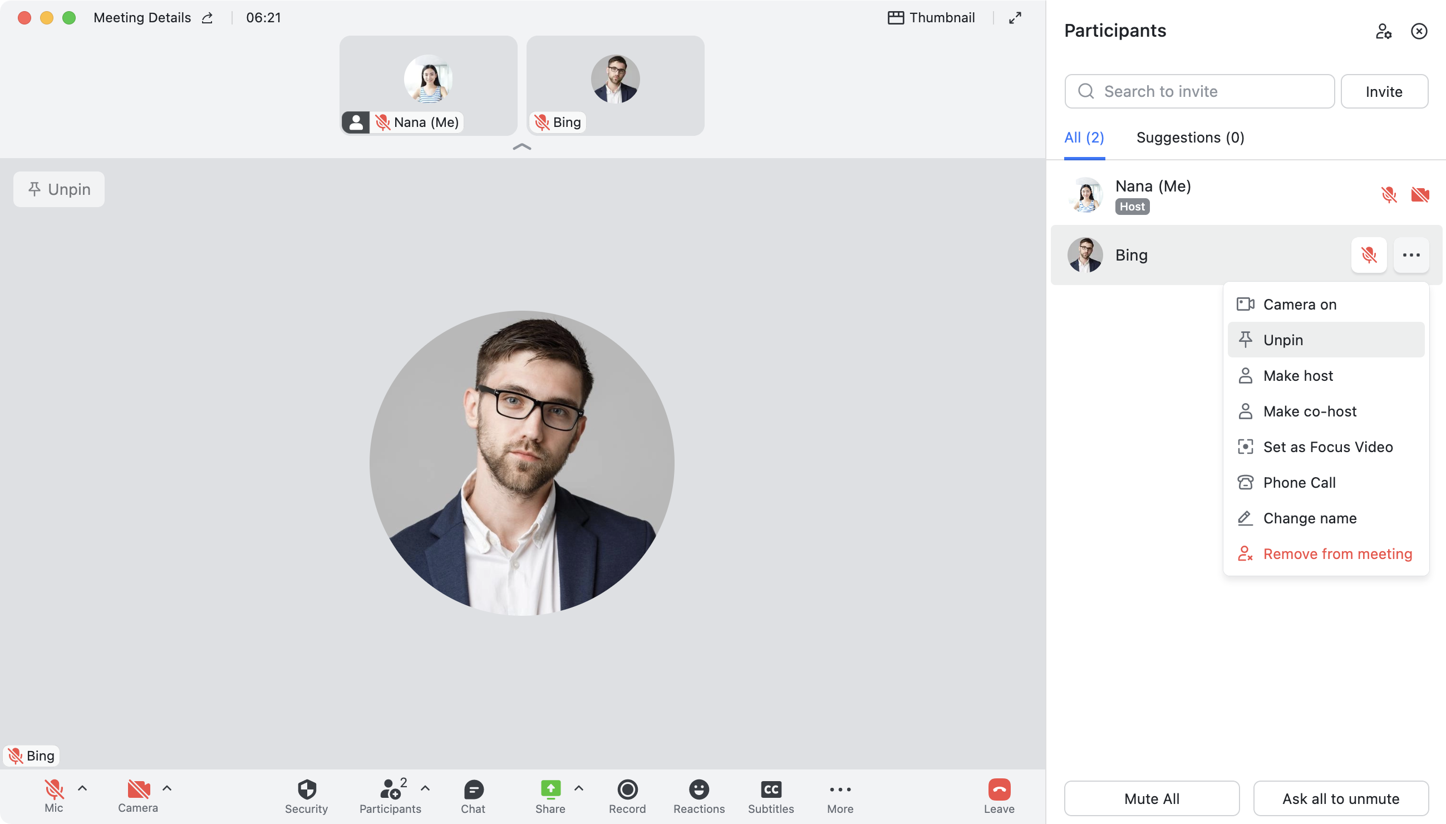Expand the Share options chevron
This screenshot has width=1446, height=824.
click(578, 787)
